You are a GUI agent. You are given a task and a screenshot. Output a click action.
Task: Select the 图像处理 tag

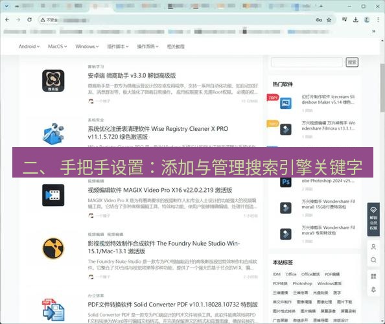pyautogui.click(x=324, y=302)
